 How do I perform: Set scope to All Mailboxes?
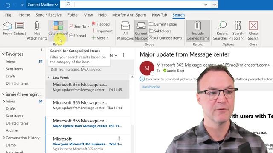(x=125, y=31)
